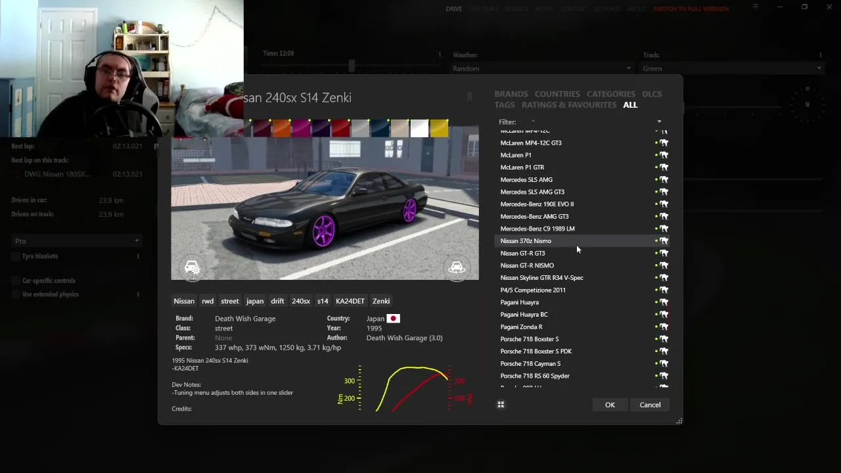
Task: Select the white skin swatch
Action: pyautogui.click(x=419, y=128)
